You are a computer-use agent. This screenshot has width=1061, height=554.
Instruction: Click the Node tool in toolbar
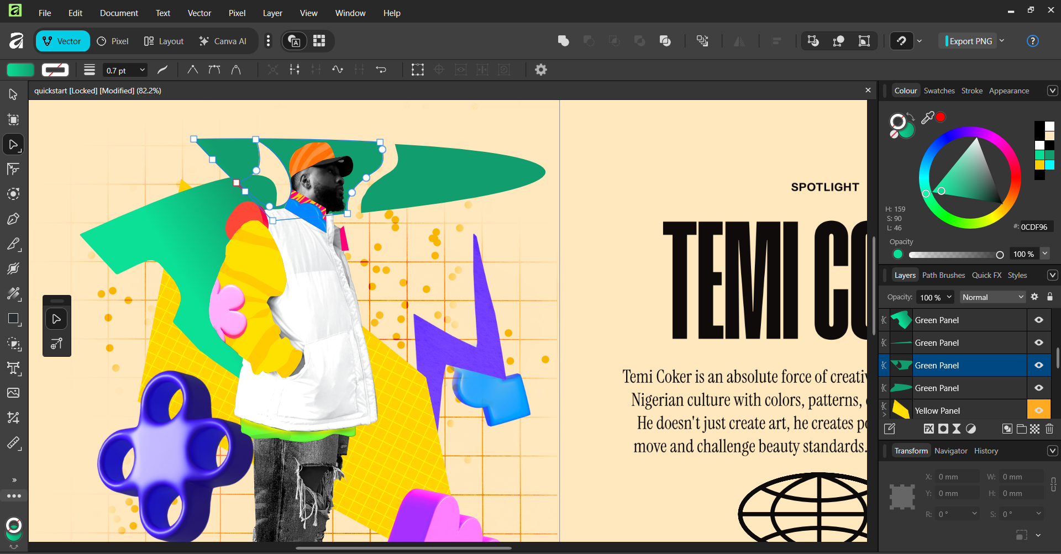coord(13,145)
